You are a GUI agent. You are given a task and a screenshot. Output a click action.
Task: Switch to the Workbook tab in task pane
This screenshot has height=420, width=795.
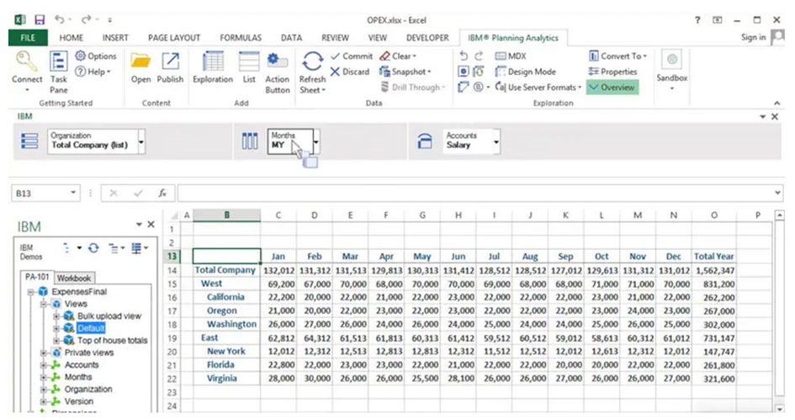coord(74,278)
